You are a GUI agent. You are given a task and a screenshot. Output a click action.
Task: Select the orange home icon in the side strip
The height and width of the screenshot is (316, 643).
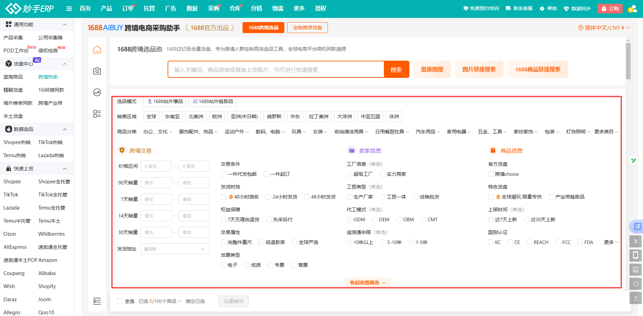click(97, 50)
